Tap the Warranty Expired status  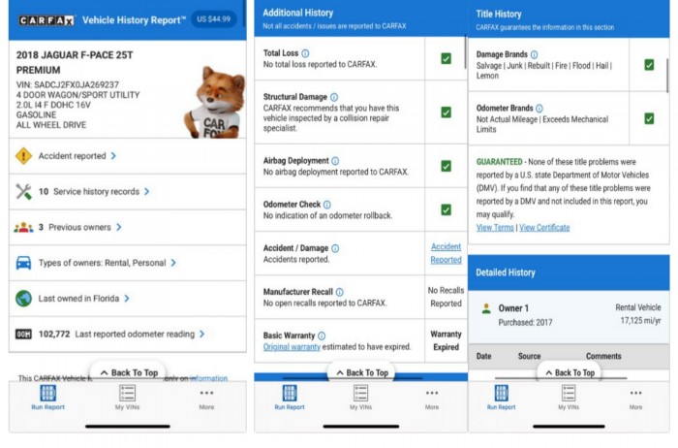pyautogui.click(x=446, y=340)
